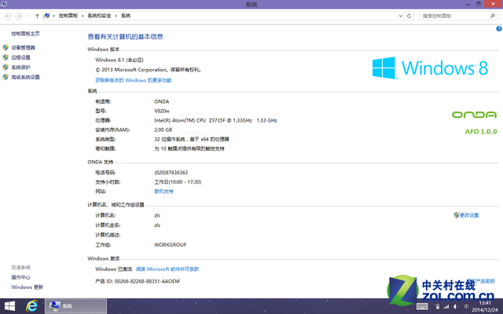Open touch keyboard icon in system tray
503x314 pixels.
click(422, 307)
